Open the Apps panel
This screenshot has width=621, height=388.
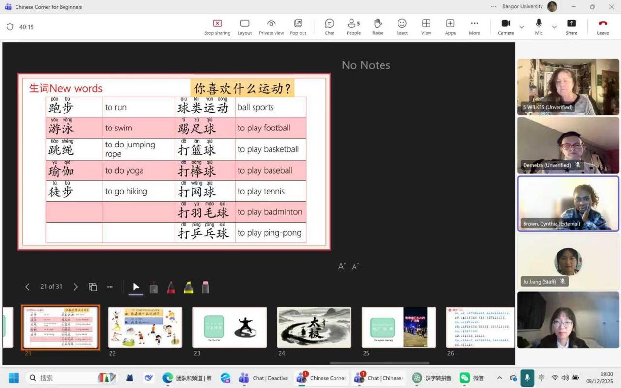pos(450,27)
